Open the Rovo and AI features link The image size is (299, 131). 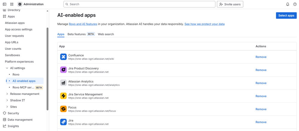(x=83, y=24)
